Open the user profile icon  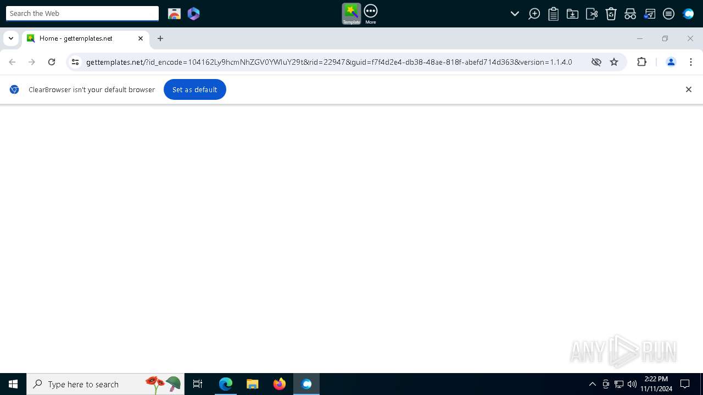[x=671, y=62]
